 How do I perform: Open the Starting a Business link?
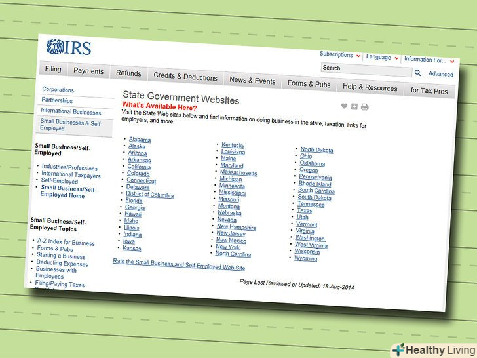pyautogui.click(x=61, y=256)
